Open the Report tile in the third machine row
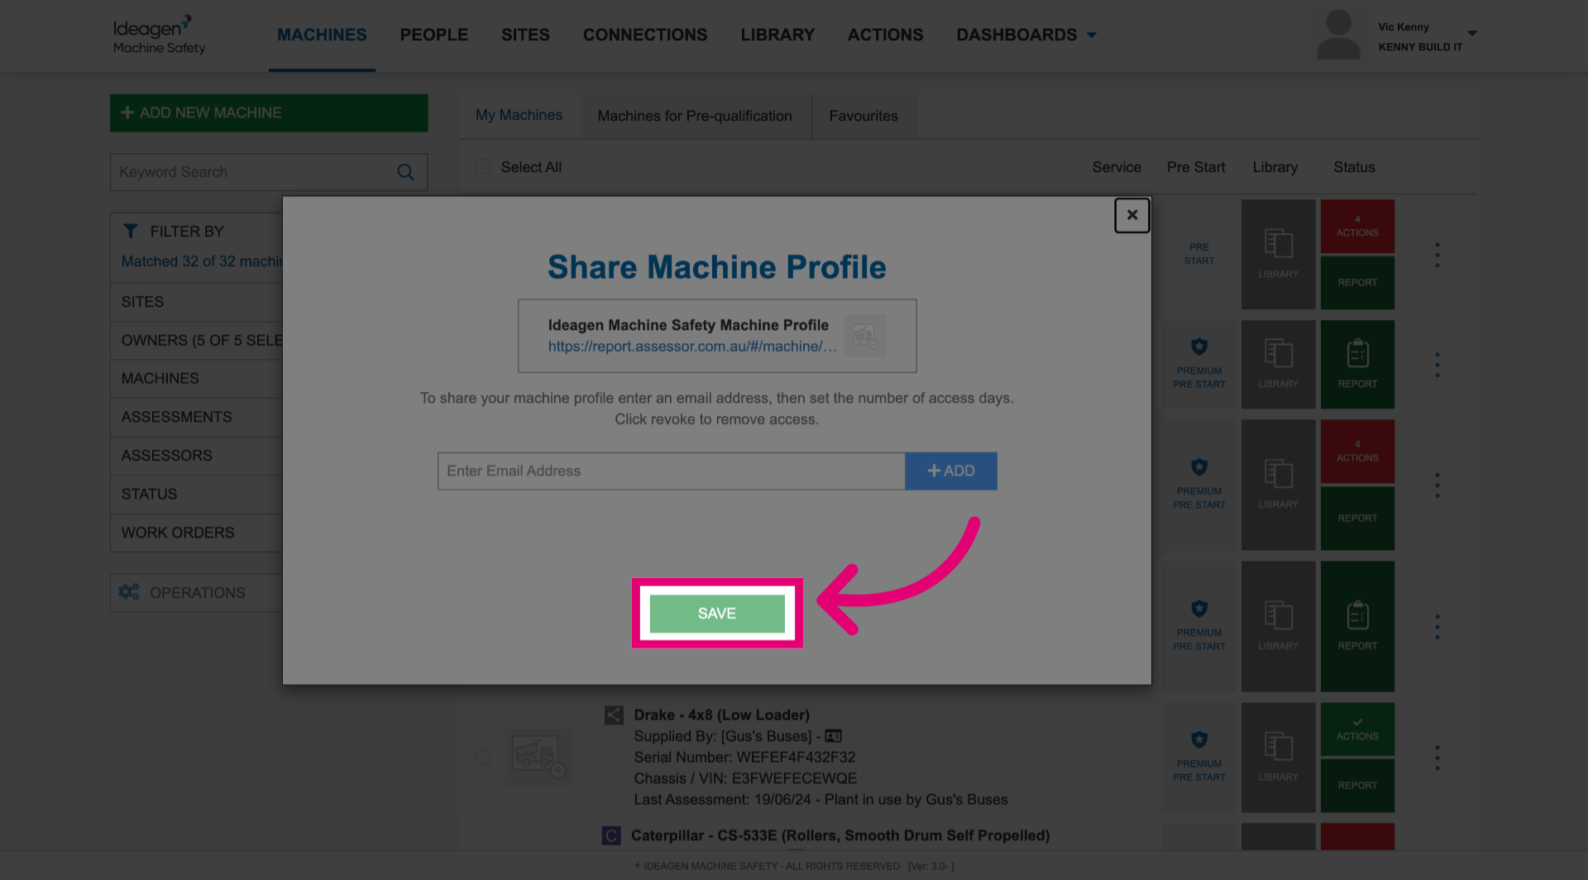 click(1357, 518)
